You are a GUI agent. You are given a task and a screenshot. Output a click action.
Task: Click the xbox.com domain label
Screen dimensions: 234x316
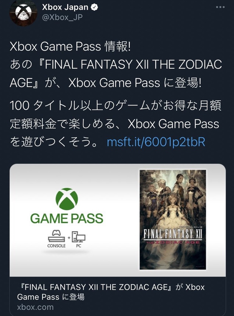(x=35, y=307)
